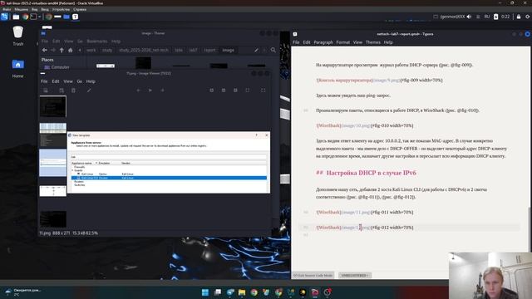The image size is (532, 299).
Task: Click the 'image' path segment in Thunar
Action: point(228,50)
